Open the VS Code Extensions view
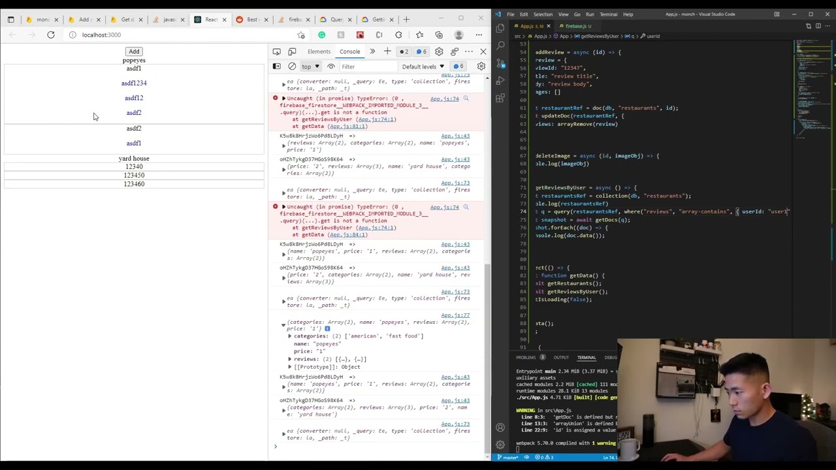 tap(500, 99)
